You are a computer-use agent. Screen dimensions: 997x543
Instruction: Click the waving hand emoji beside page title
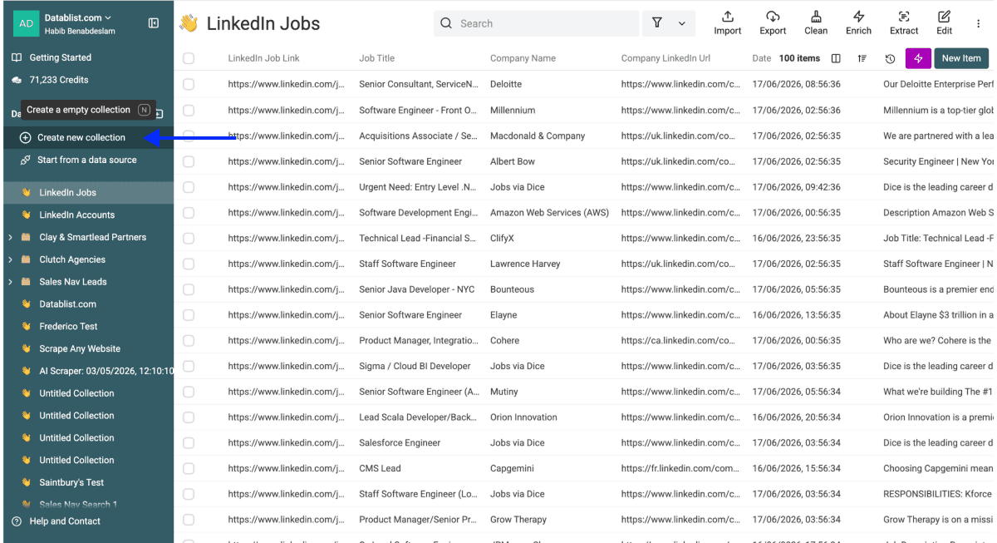tap(189, 23)
